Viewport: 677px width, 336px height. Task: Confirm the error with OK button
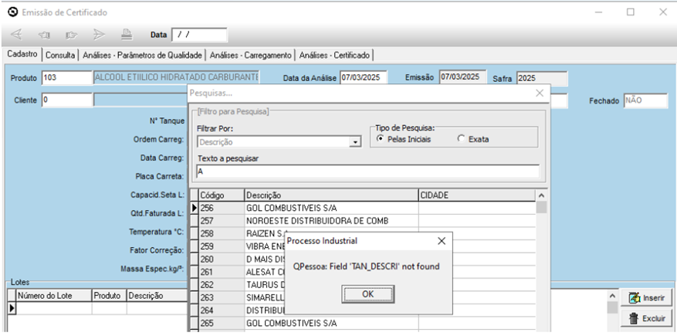[x=368, y=294]
